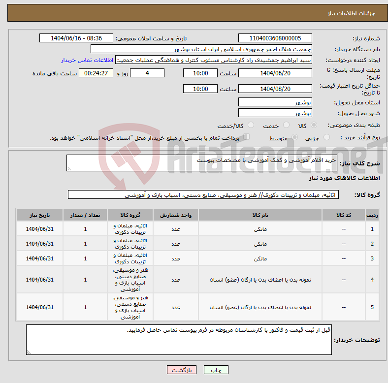Click the گروه کالا group field
The width and height of the screenshot is (388, 383).
click(x=203, y=195)
